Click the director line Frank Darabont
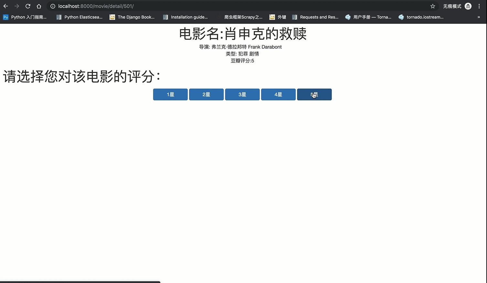Viewport: 487px width, 283px height. click(240, 47)
